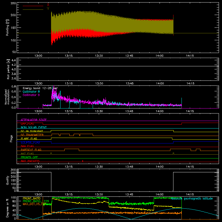Click the 3.8 tick on Roll period axis
222x222 pixels.
point(14,74)
